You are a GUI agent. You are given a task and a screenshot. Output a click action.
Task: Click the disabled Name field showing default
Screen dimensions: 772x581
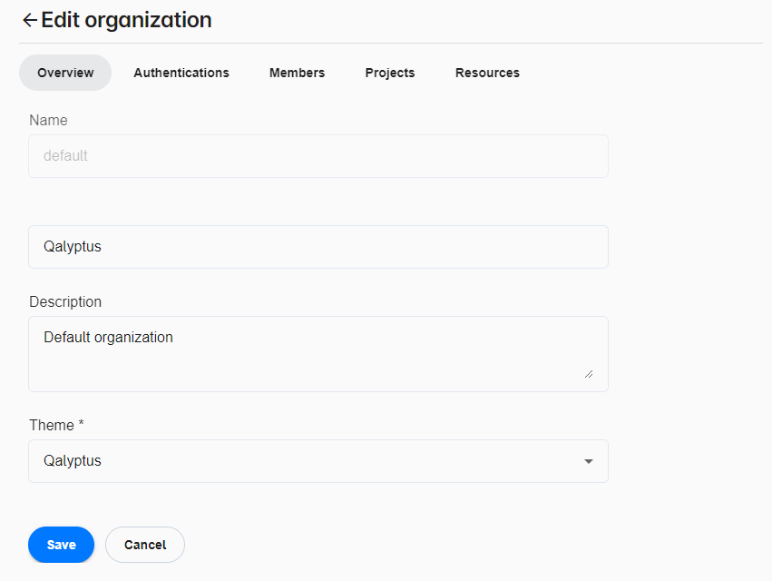point(318,155)
